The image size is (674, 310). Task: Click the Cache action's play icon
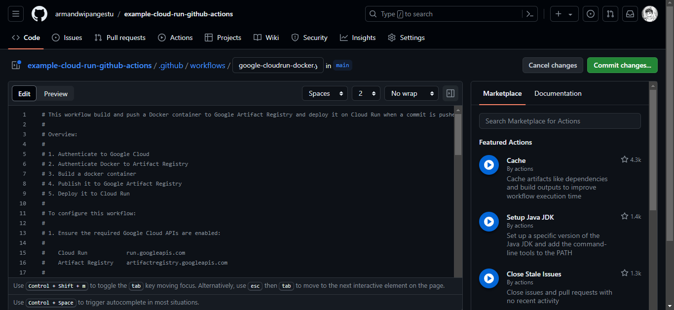tap(488, 165)
